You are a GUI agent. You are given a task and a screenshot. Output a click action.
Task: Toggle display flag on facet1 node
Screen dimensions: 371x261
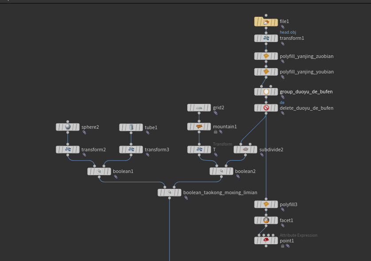click(x=275, y=220)
